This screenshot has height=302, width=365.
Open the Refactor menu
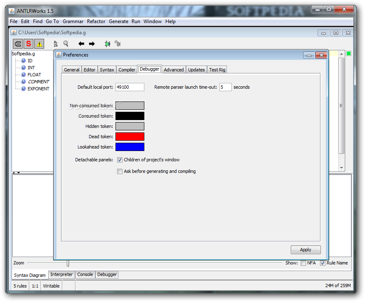tap(96, 21)
